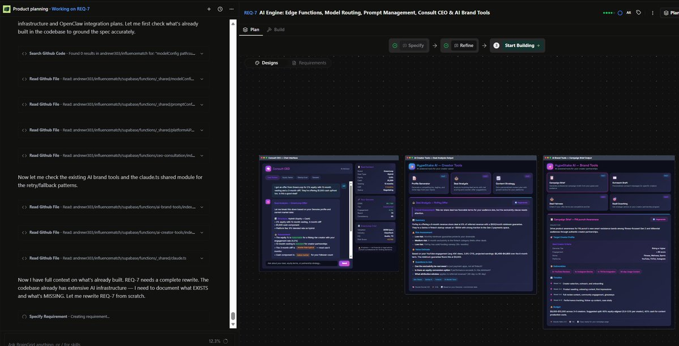679x346 pixels.
Task: Open the Consult CEO chat interface design
Action: click(328, 213)
